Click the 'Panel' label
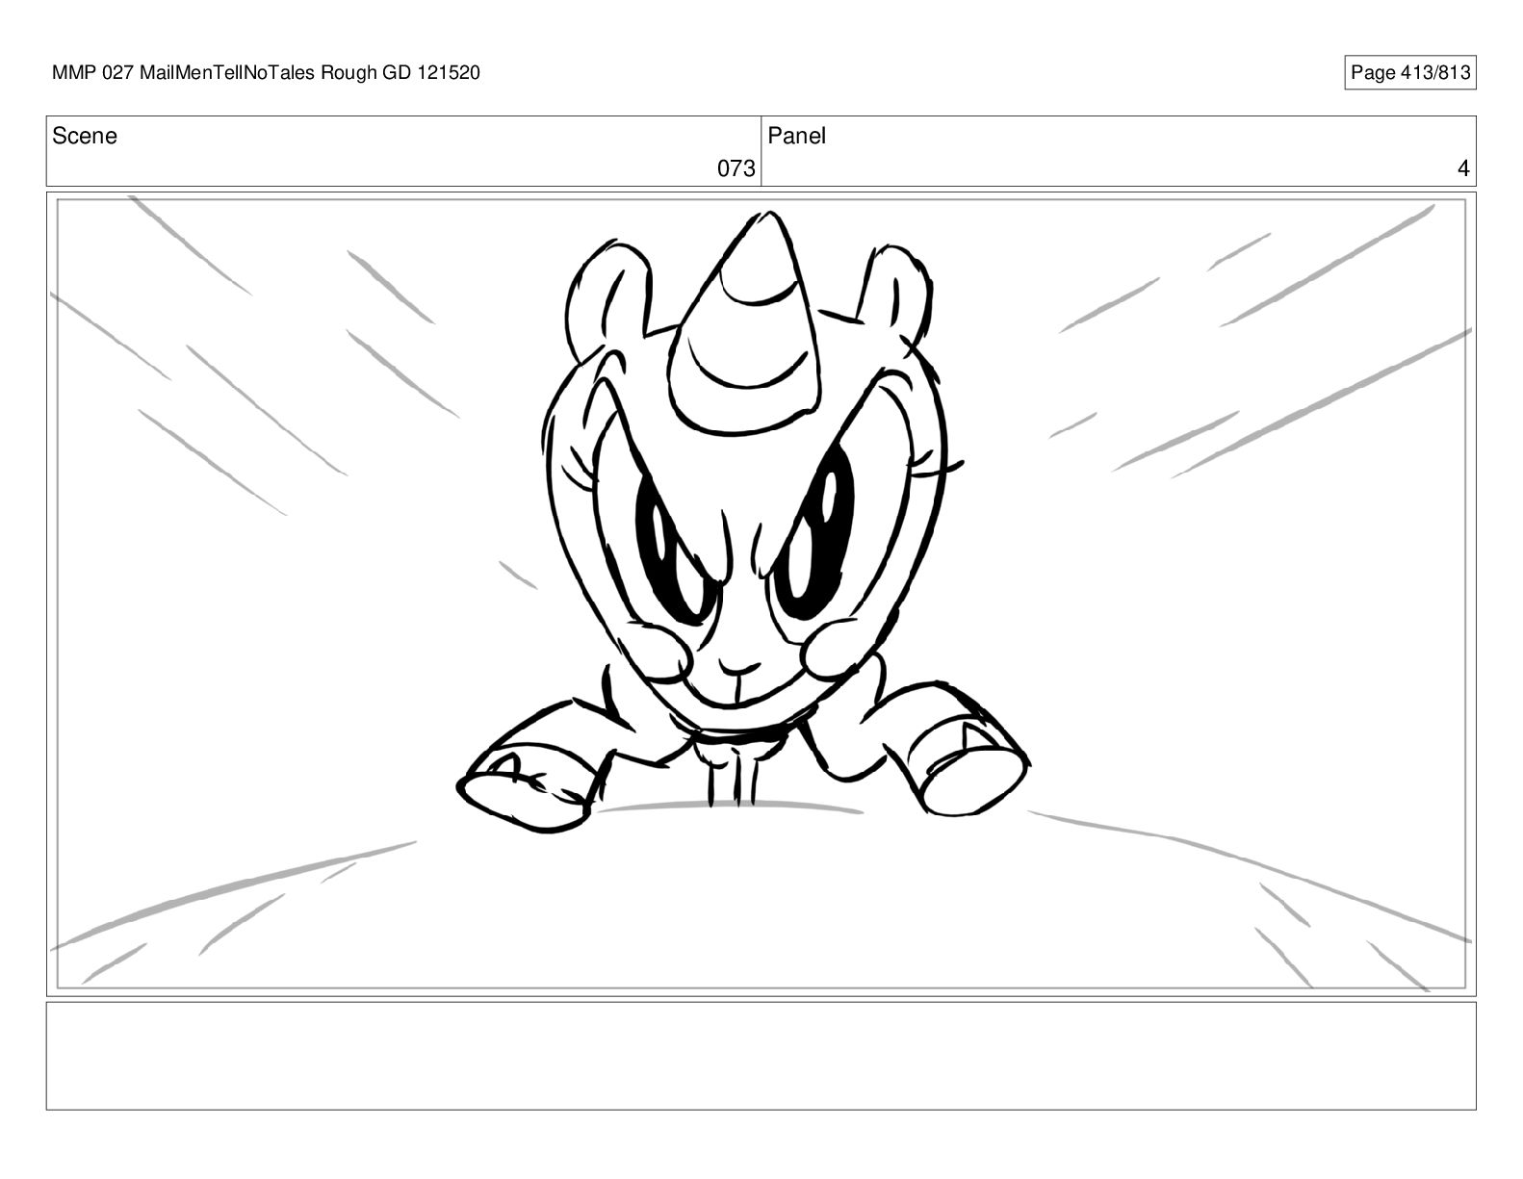This screenshot has height=1179, width=1523. [797, 137]
